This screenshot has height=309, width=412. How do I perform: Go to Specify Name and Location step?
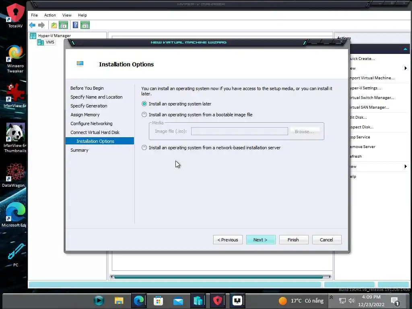[x=97, y=97]
